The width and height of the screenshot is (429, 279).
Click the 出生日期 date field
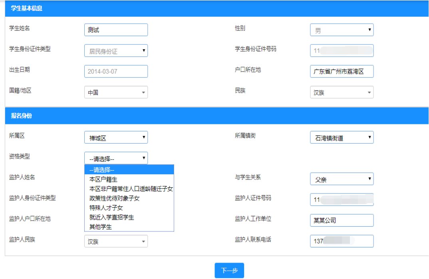point(116,72)
